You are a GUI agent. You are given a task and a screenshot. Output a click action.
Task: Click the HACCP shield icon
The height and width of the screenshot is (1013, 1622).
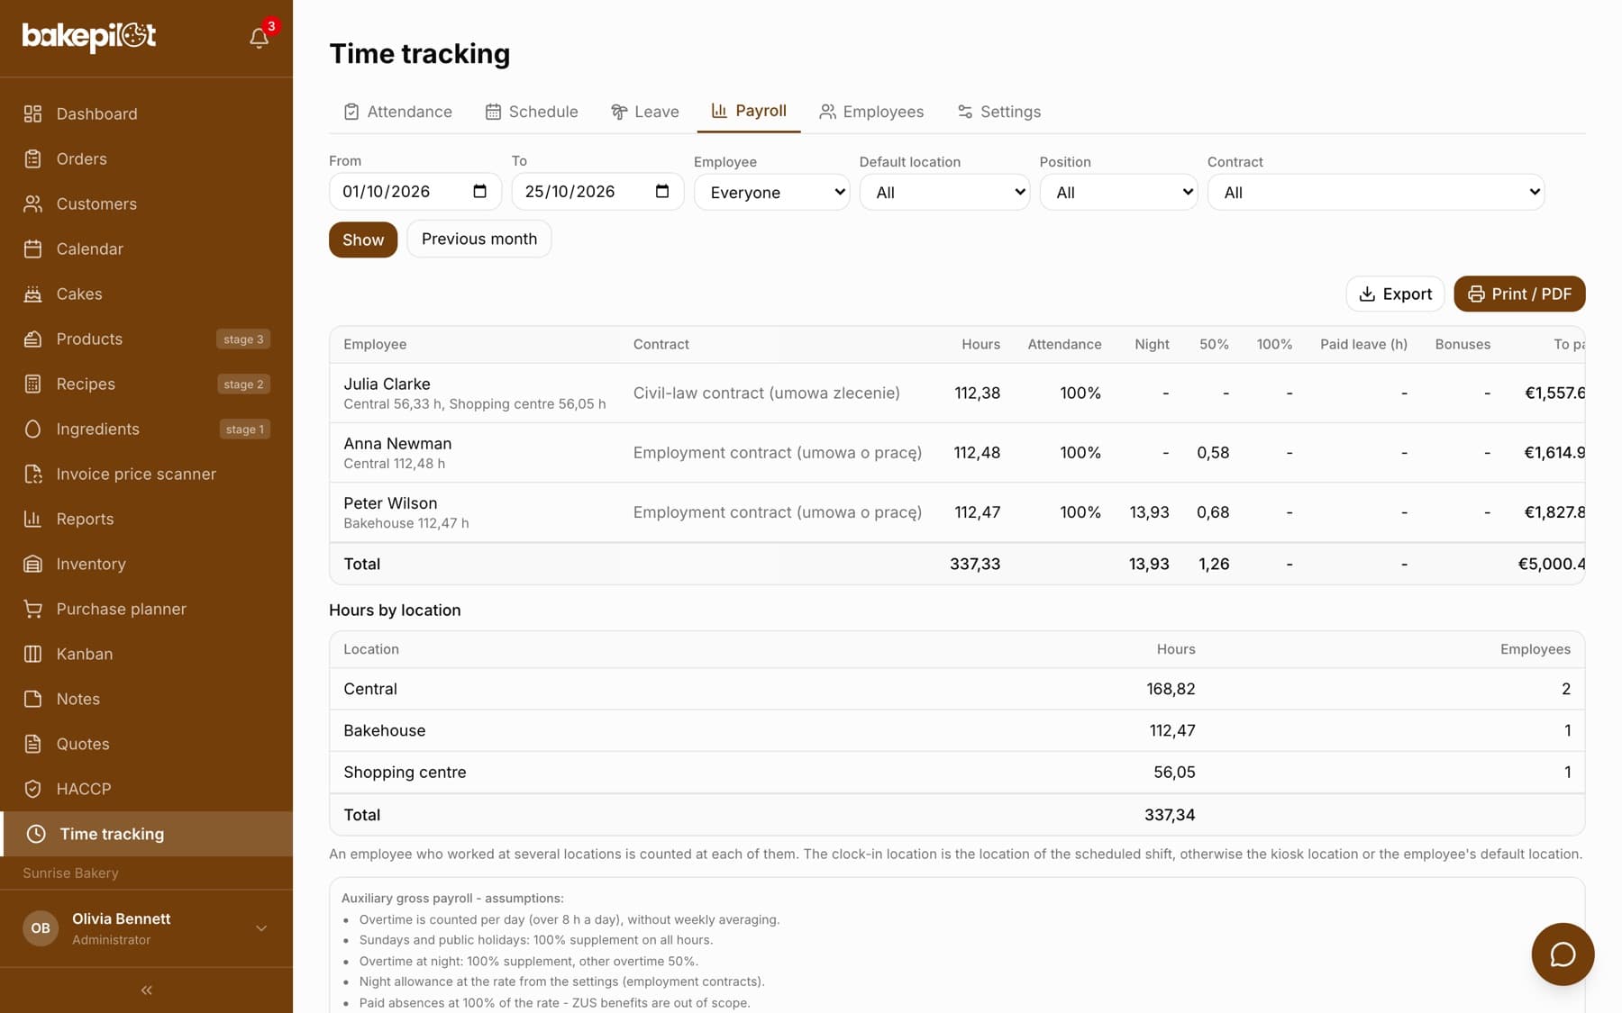point(32,789)
